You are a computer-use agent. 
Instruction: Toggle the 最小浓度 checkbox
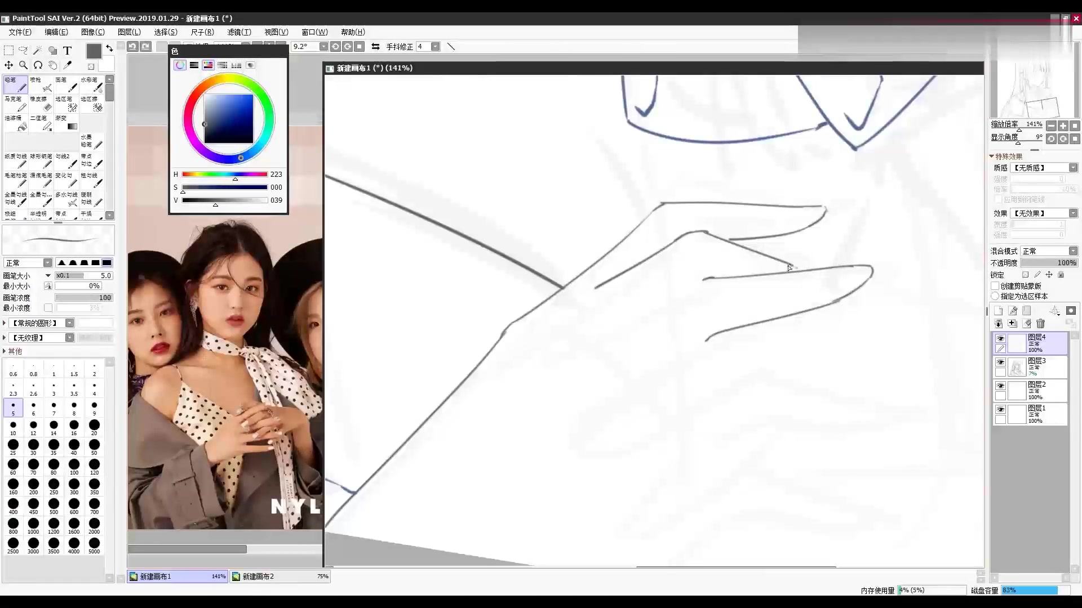coord(48,308)
